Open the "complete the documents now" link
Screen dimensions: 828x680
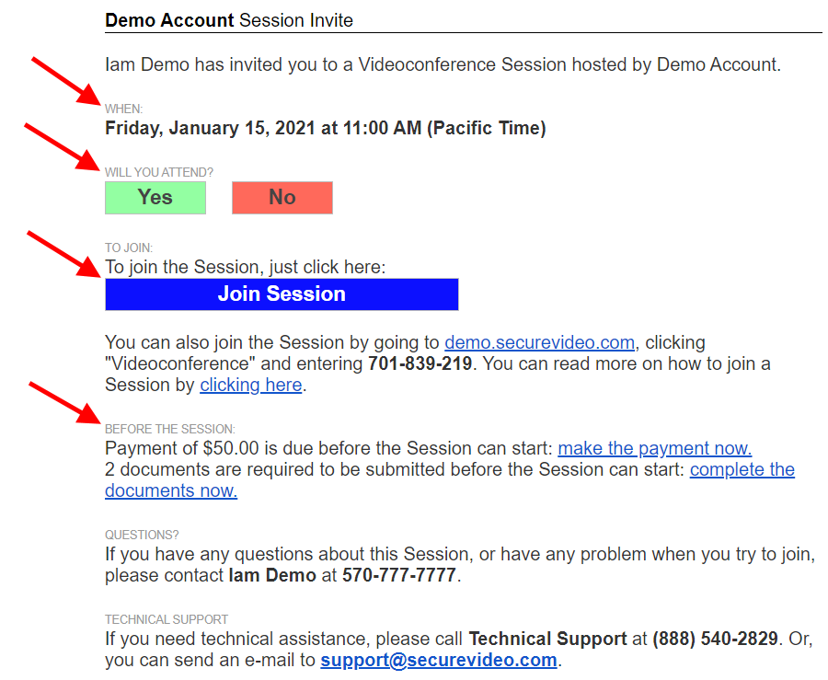coord(742,470)
